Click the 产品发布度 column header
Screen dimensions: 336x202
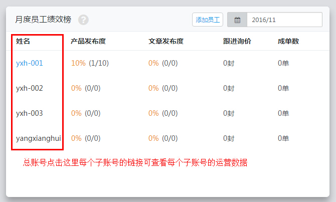coord(88,41)
